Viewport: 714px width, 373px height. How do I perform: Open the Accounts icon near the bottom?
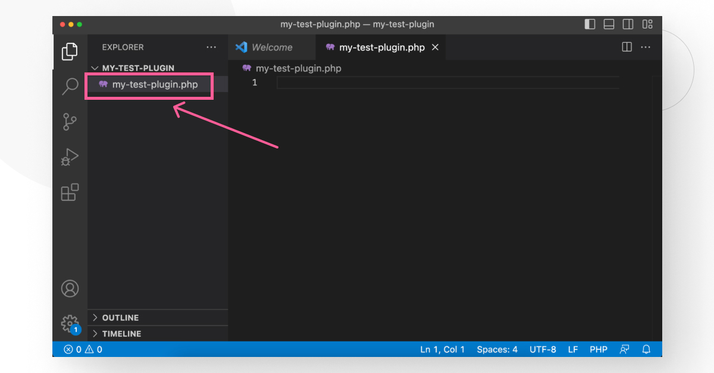click(70, 288)
